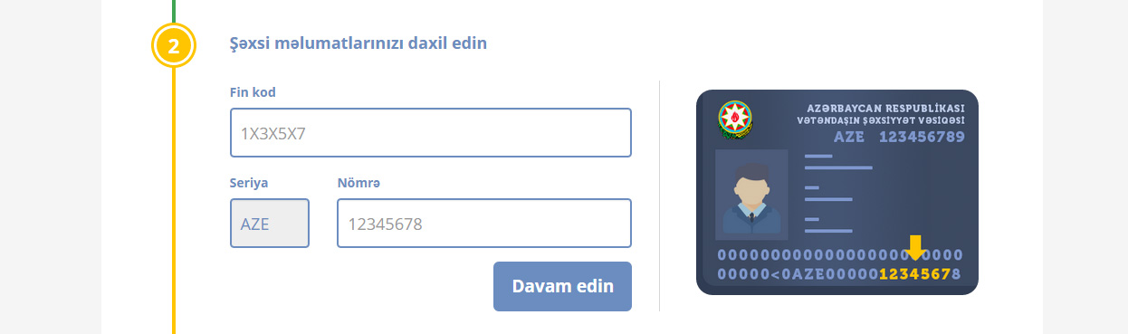Image resolution: width=1128 pixels, height=334 pixels.
Task: Click the Seriya label
Action: pyautogui.click(x=249, y=183)
